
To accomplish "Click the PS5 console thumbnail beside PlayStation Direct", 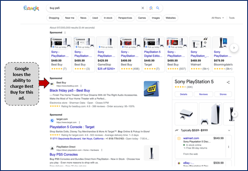I will pyautogui.click(x=151, y=153).
